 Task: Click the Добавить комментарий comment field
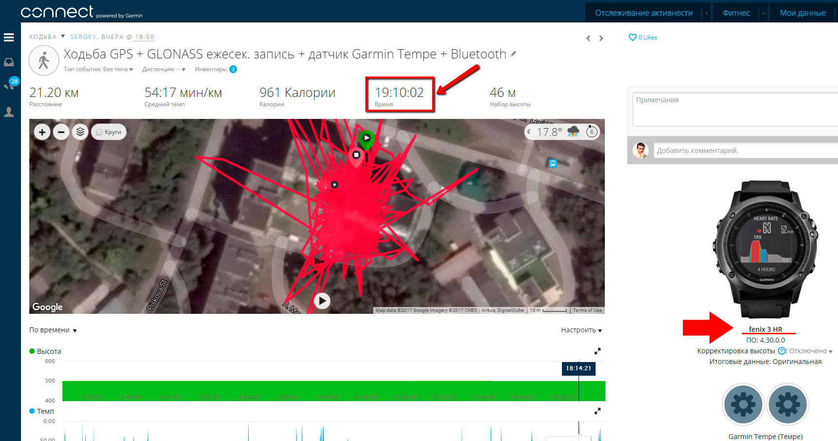745,151
